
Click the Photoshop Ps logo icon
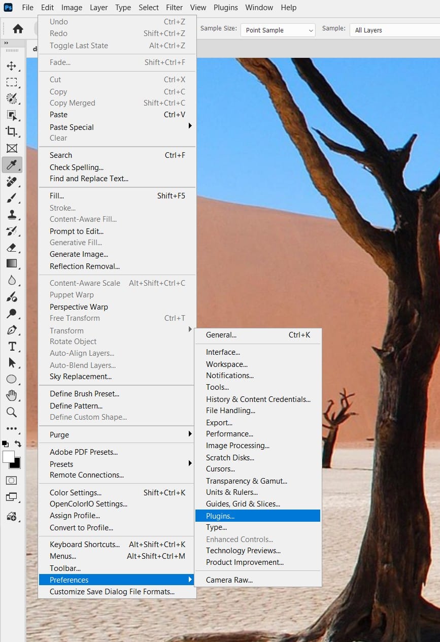click(9, 8)
